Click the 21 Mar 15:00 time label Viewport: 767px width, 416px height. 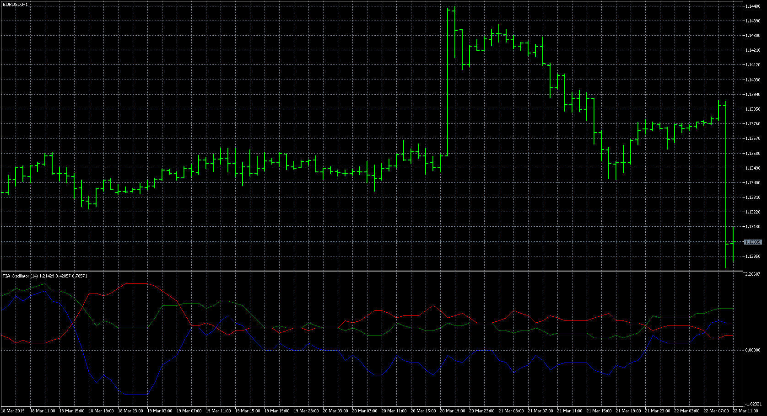coord(600,411)
